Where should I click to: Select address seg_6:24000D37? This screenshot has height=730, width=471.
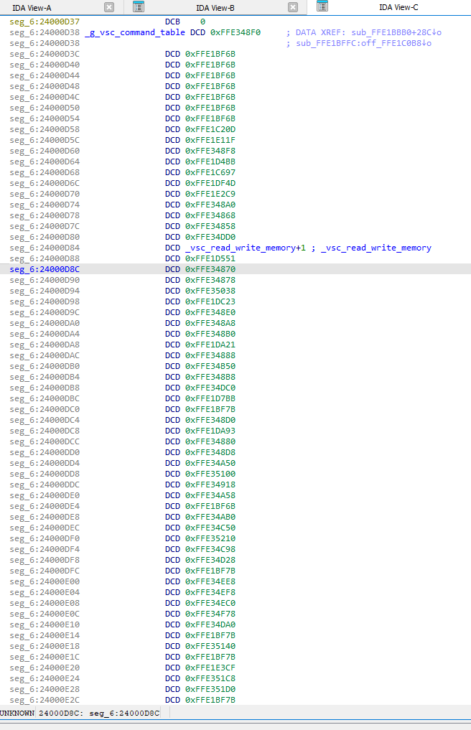pos(45,22)
